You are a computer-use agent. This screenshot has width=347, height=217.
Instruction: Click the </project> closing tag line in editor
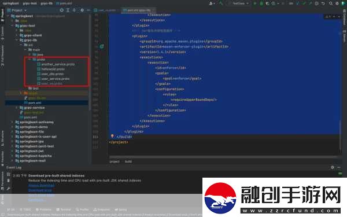119,142
